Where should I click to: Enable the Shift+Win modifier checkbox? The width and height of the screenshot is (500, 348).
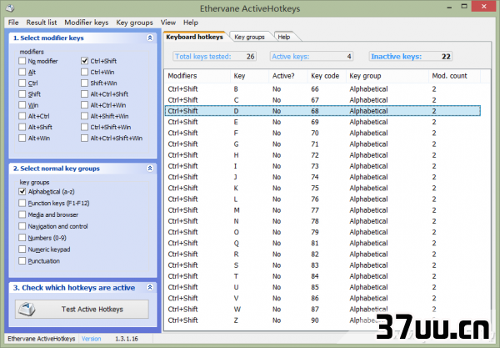[x=84, y=83]
